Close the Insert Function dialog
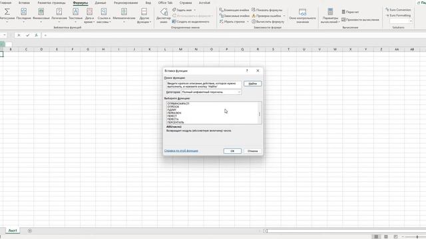This screenshot has width=426, height=239. coord(258,71)
